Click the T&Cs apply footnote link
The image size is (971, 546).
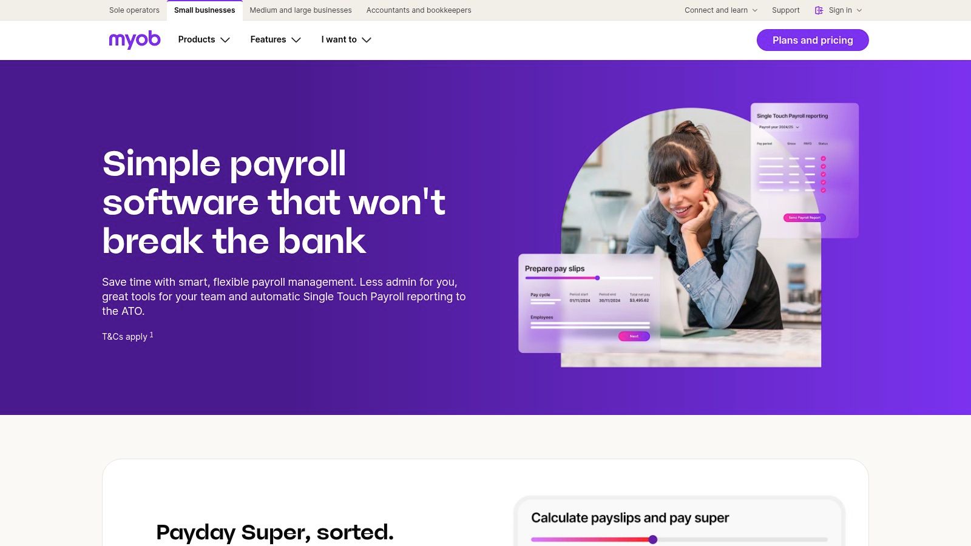coord(127,336)
